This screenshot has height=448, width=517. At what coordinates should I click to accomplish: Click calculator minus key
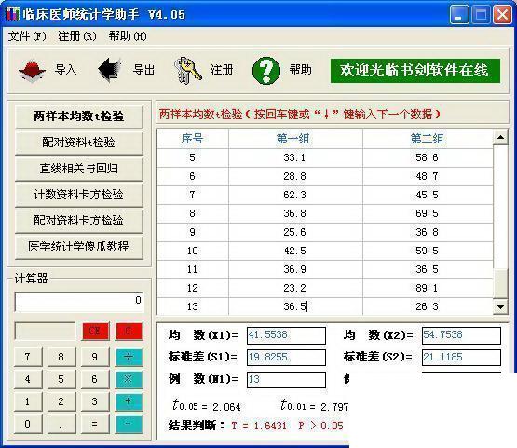pos(129,424)
